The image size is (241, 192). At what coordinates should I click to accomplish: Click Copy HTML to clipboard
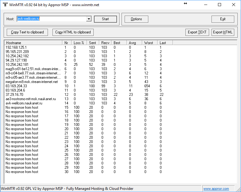[73, 32]
